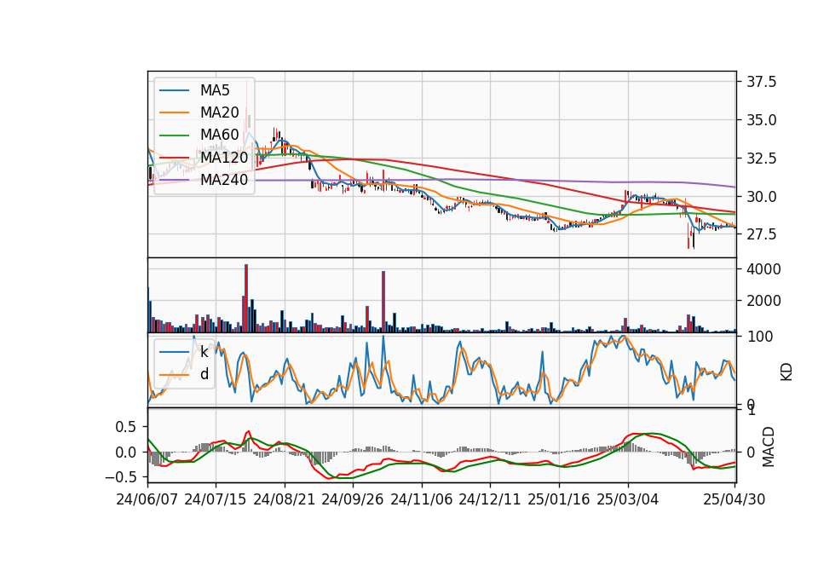Click the 24/12/11 date label
818x588 pixels.
point(490,499)
